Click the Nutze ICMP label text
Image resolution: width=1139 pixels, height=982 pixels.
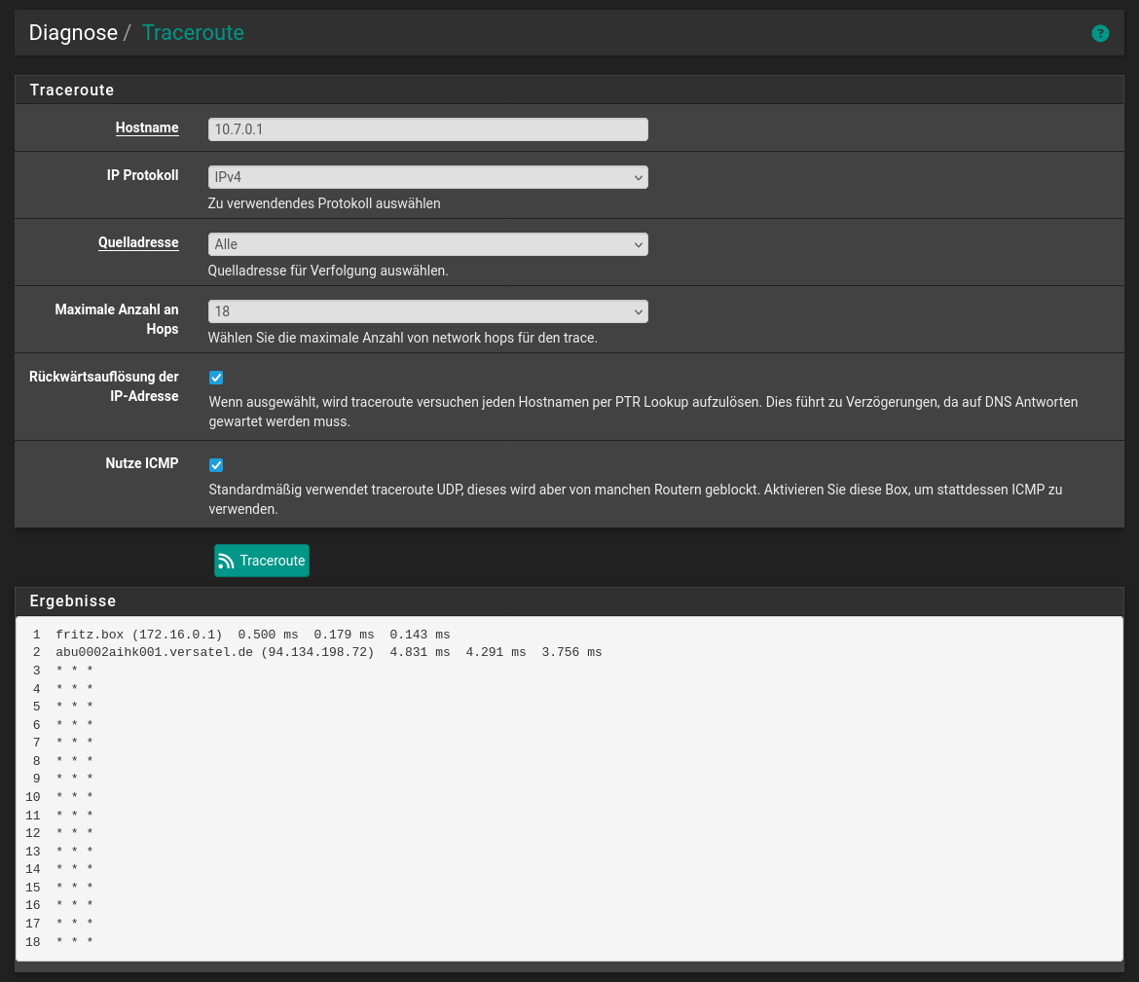point(142,463)
